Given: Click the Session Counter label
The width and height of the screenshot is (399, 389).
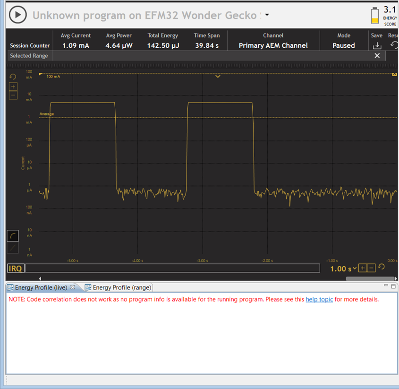Looking at the screenshot, I should (30, 45).
